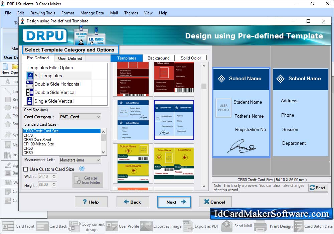The height and width of the screenshot is (234, 334).
Task: Open help for custom card size
Action: (82, 168)
